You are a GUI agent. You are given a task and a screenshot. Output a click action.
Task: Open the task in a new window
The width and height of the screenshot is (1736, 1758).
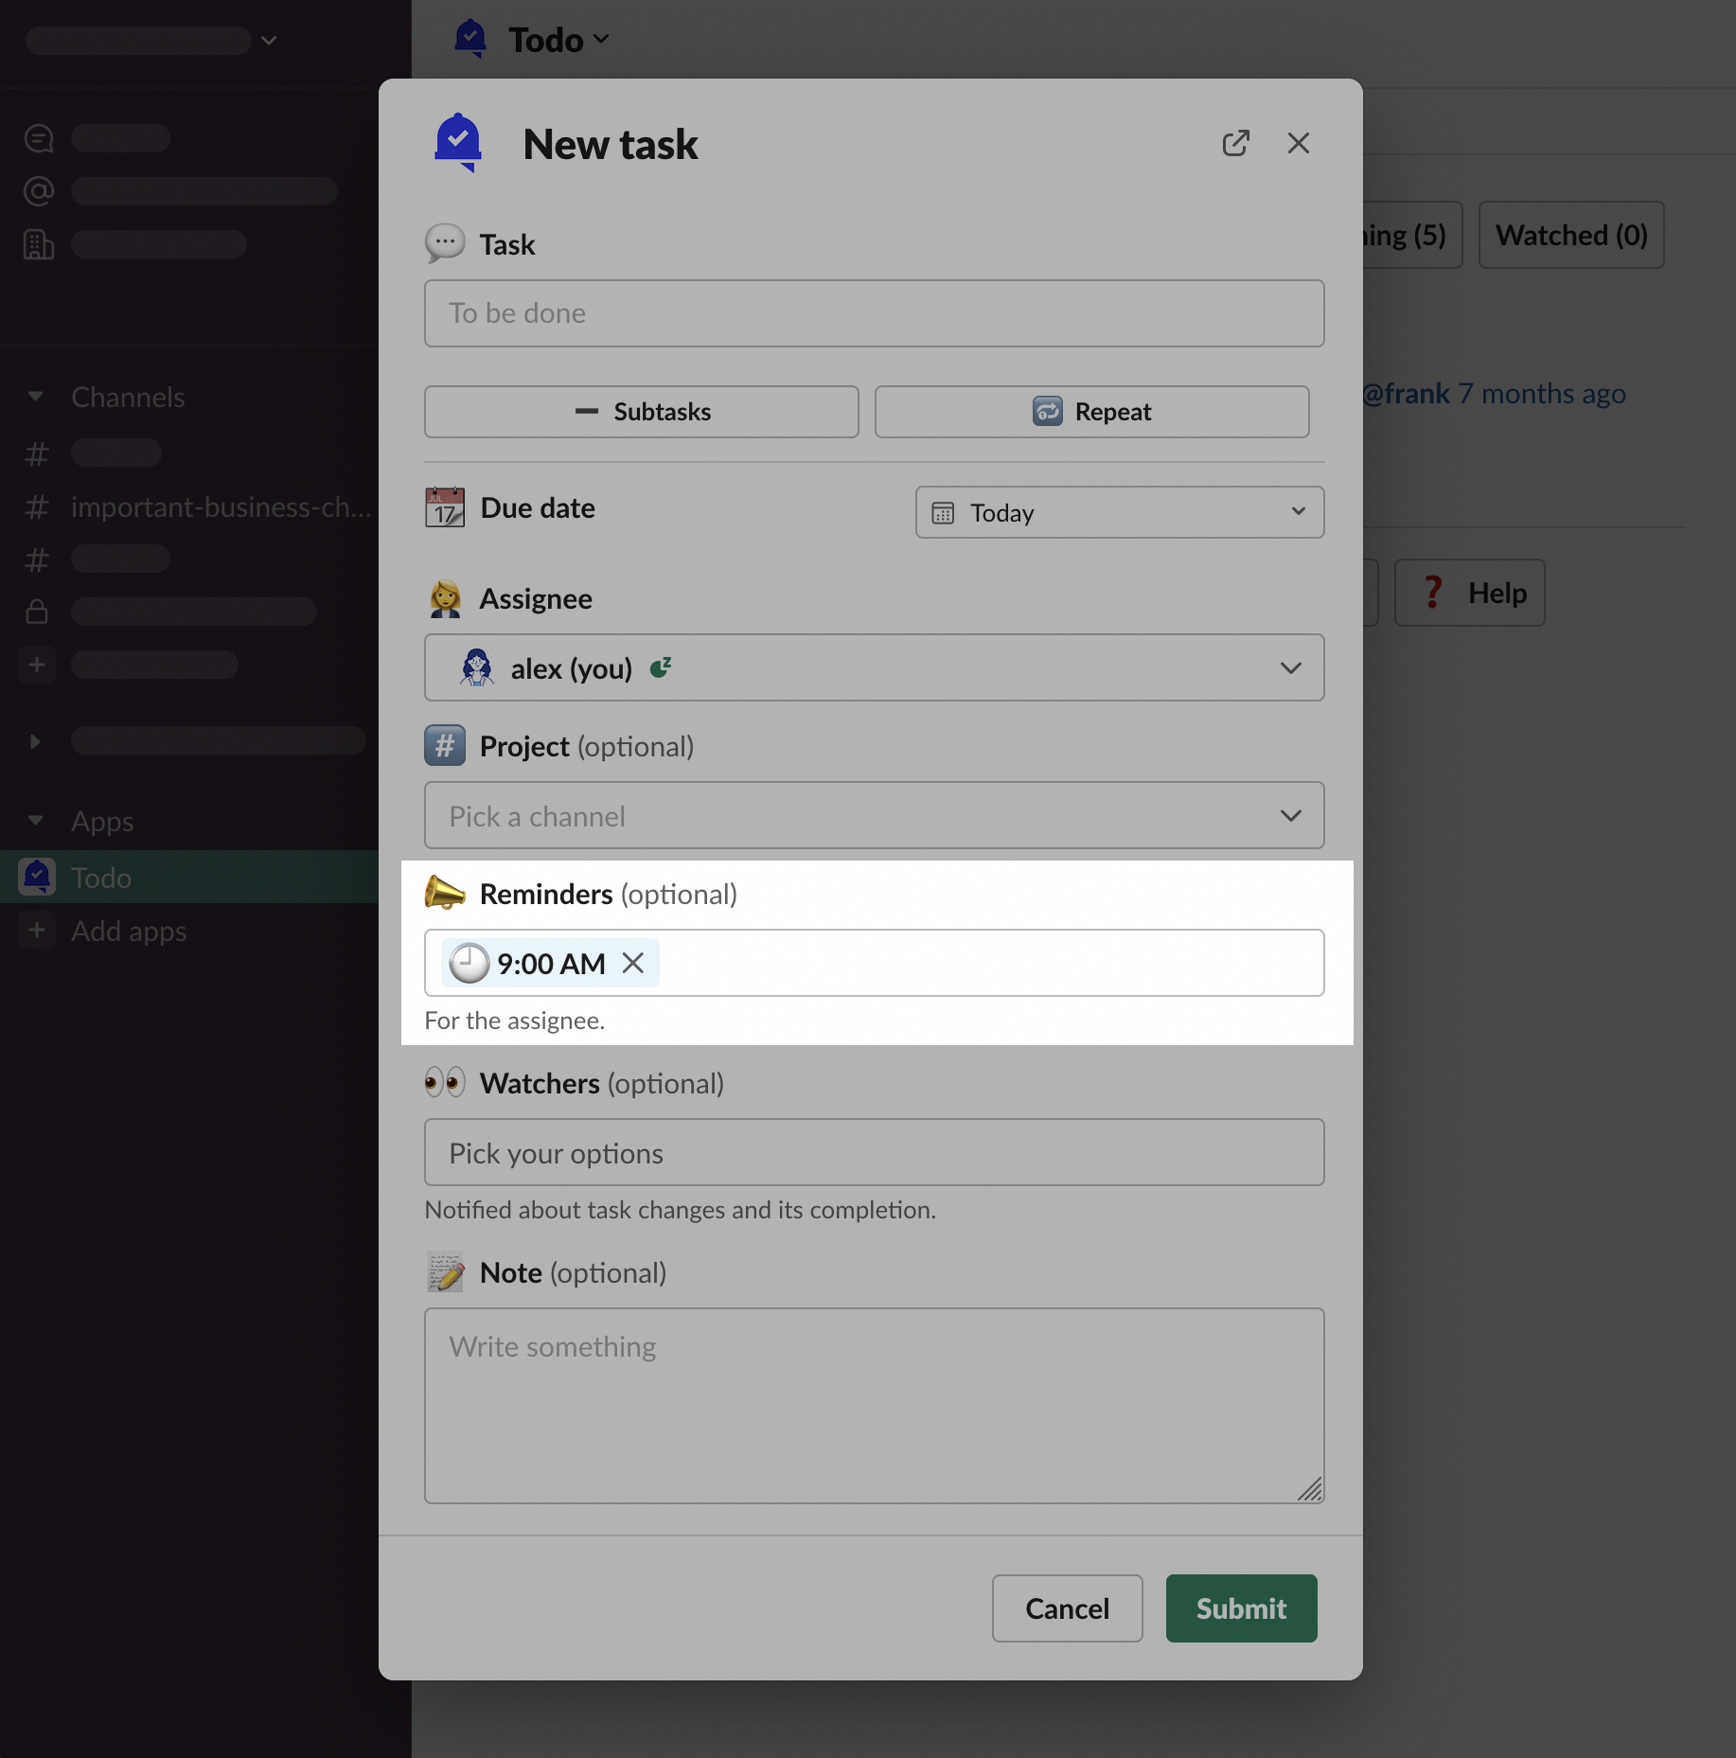coord(1235,144)
